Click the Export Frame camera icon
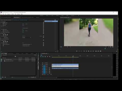Screen dimensions: 122x91 coord(101,51)
